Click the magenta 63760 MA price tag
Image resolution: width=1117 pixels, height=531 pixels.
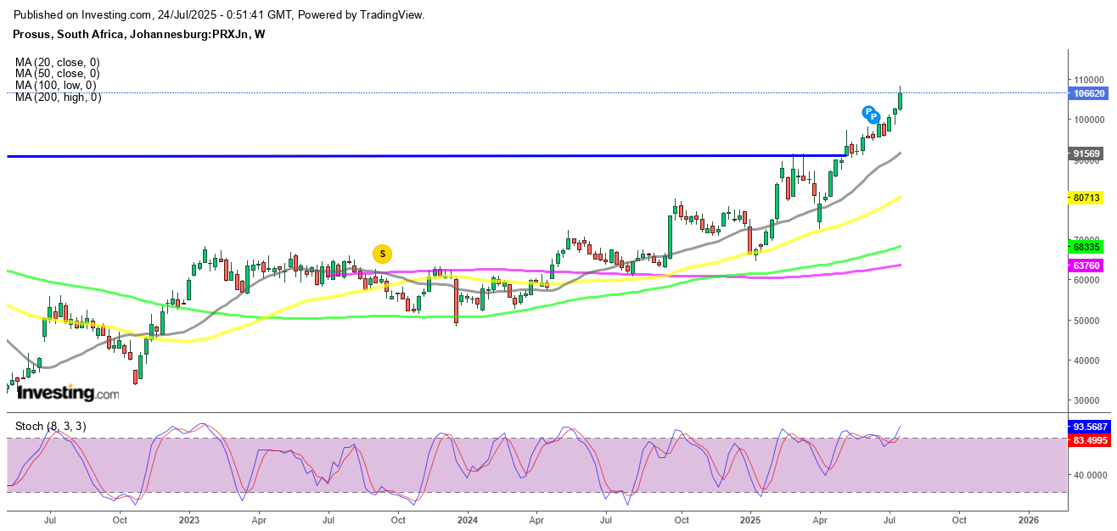(x=1088, y=265)
